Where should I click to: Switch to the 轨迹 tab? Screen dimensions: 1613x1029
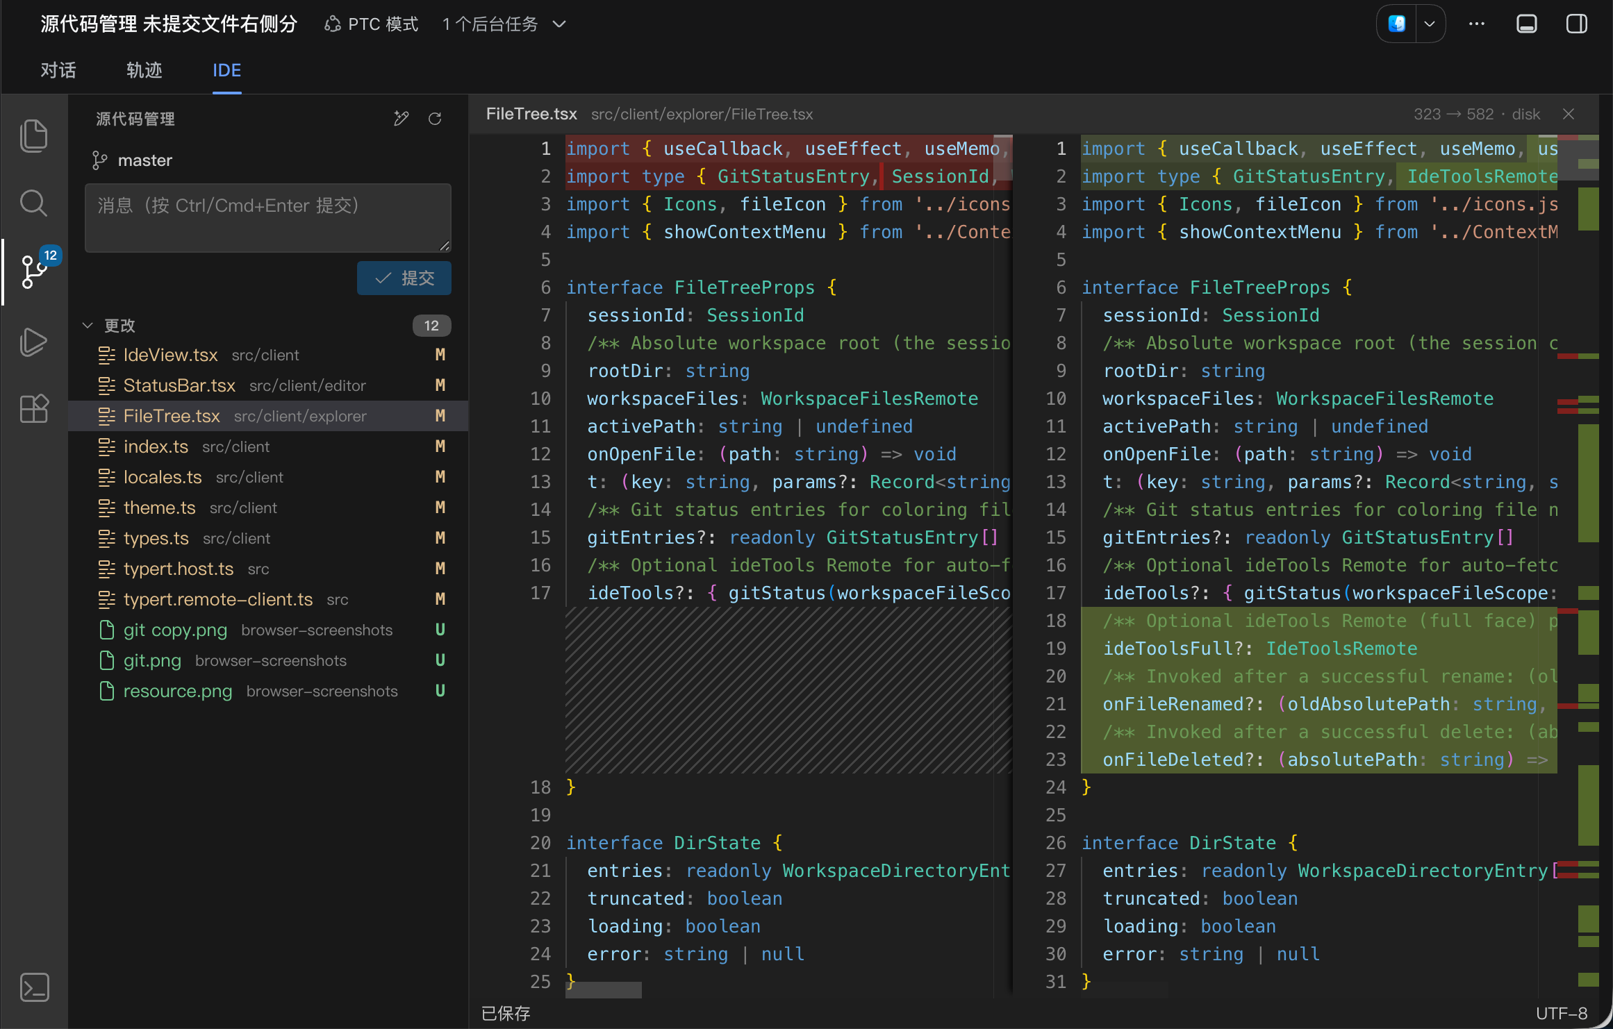(x=144, y=70)
